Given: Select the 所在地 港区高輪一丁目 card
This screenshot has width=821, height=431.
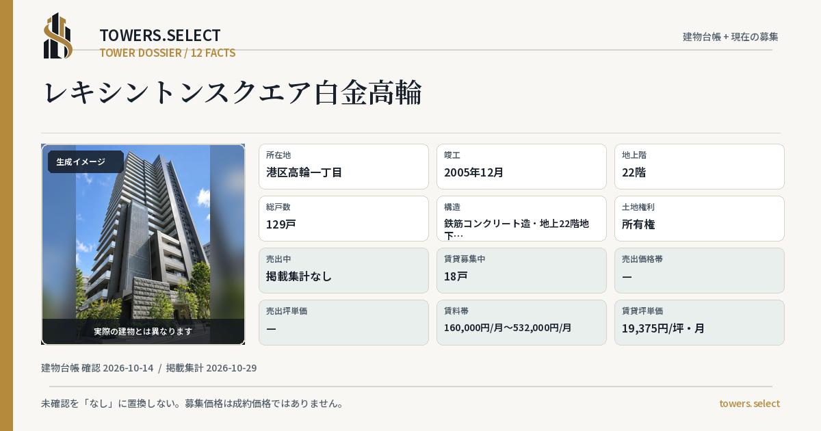Looking at the screenshot, I should pyautogui.click(x=343, y=166).
